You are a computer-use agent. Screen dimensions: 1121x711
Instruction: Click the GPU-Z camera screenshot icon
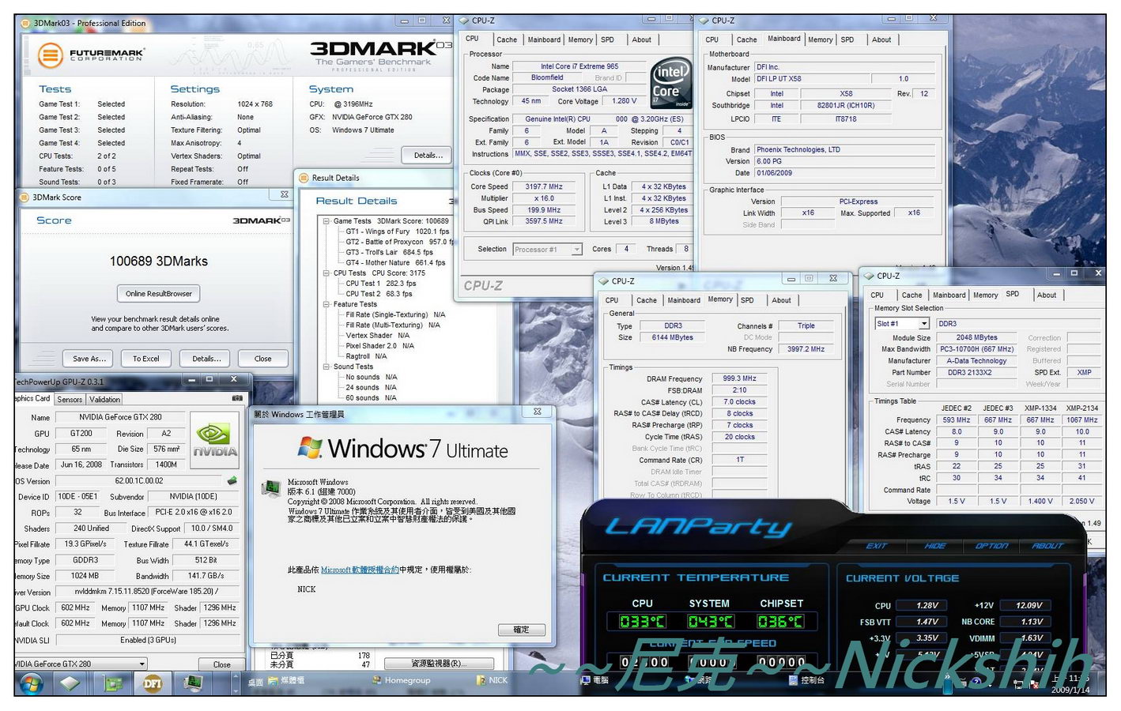(236, 398)
